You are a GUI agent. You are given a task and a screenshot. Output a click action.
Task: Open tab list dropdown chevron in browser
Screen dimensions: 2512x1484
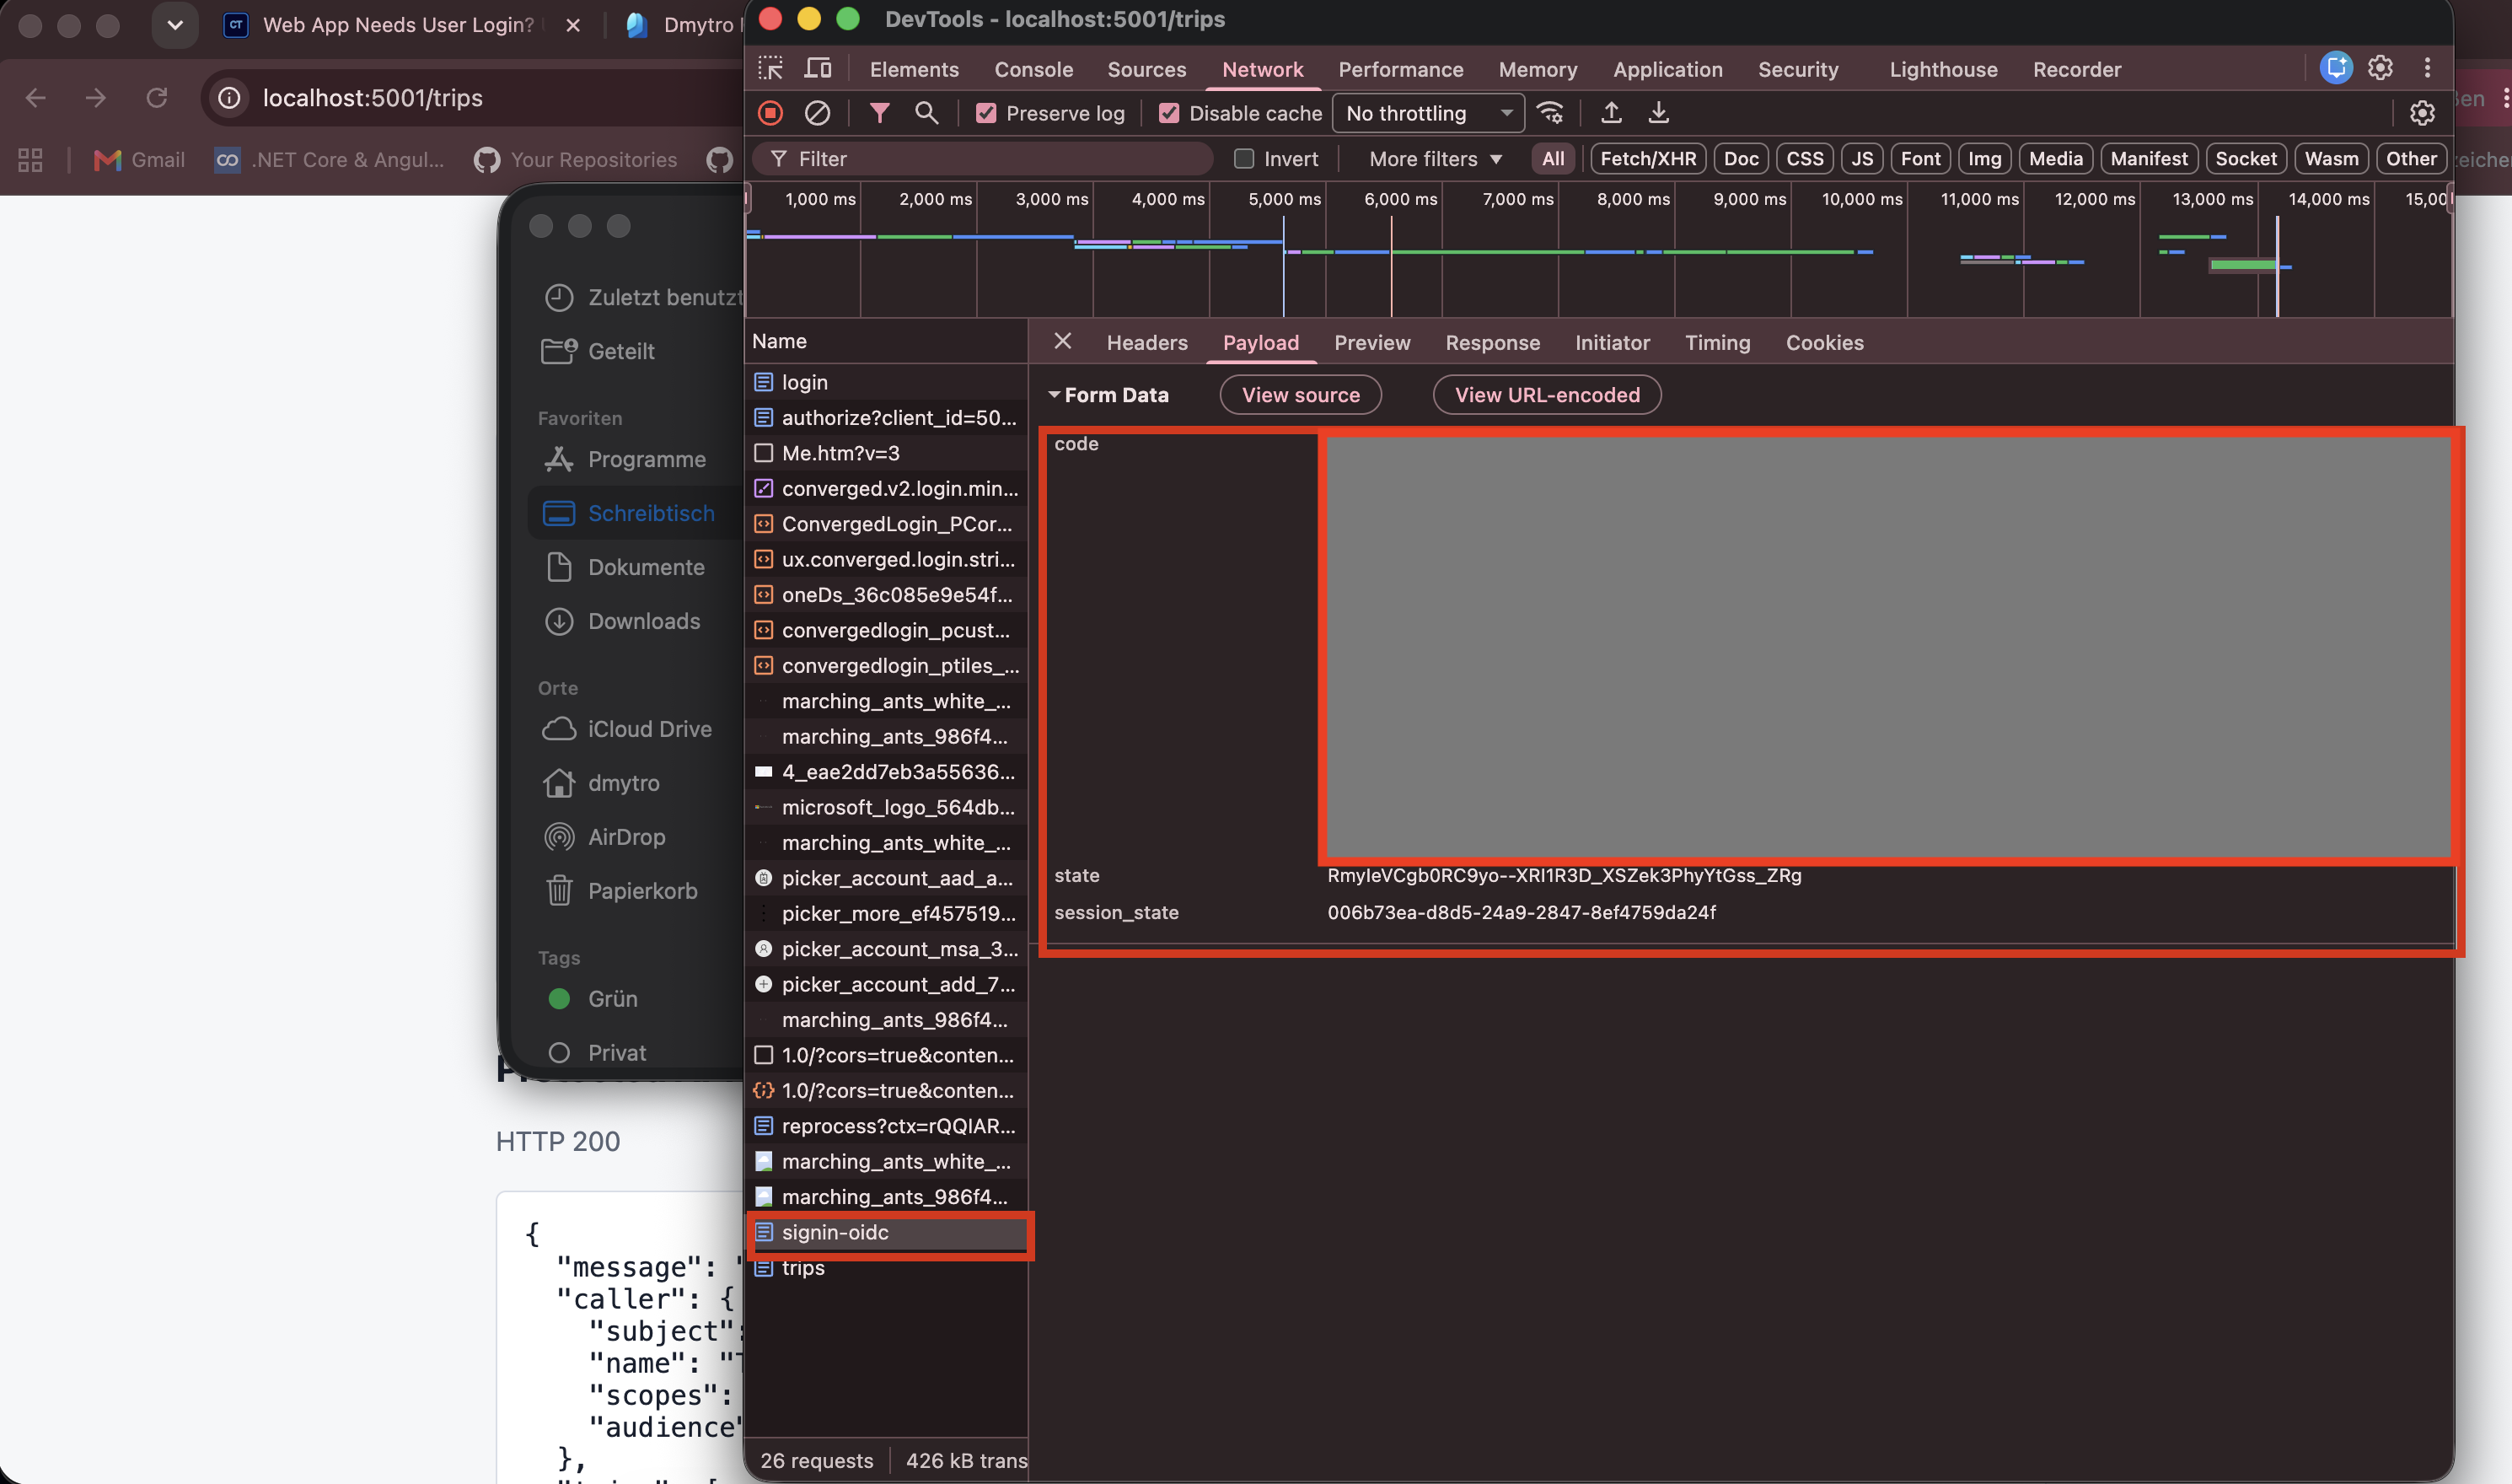[175, 25]
